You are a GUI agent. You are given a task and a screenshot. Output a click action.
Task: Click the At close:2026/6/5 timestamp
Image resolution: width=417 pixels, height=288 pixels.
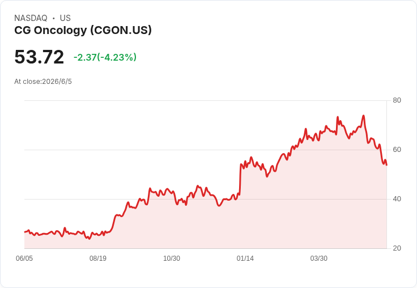(43, 82)
